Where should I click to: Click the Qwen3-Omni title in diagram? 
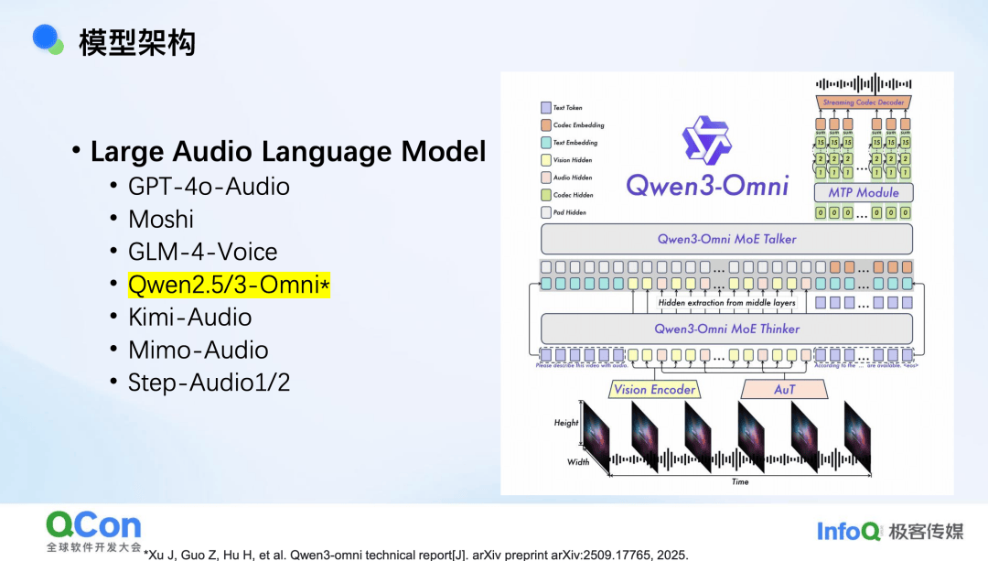707,185
